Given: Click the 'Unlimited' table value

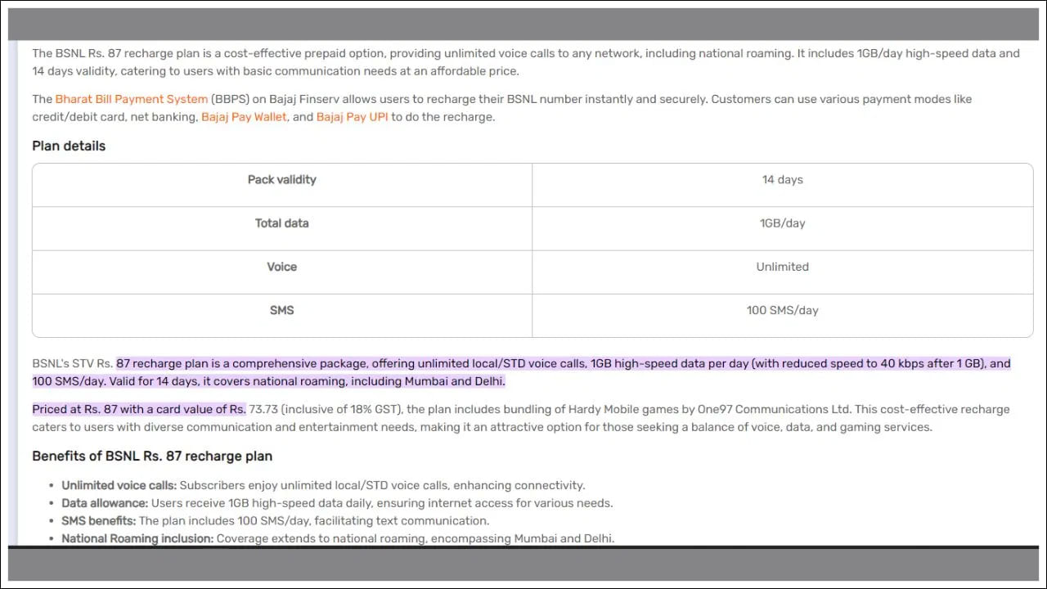Looking at the screenshot, I should tap(783, 267).
